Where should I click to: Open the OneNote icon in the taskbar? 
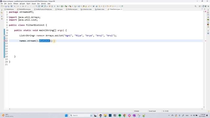pyautogui.click(x=134, y=115)
